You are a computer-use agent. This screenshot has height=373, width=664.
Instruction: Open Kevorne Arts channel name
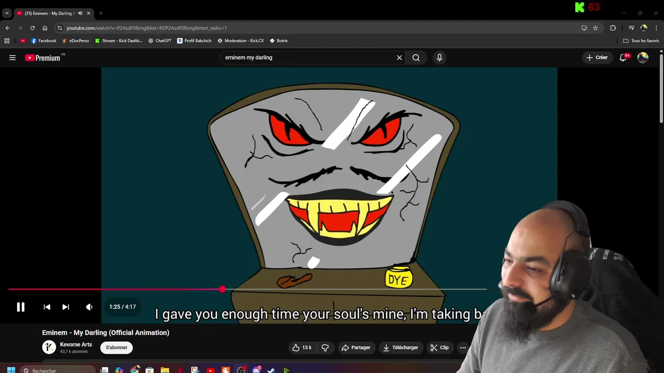tap(76, 345)
